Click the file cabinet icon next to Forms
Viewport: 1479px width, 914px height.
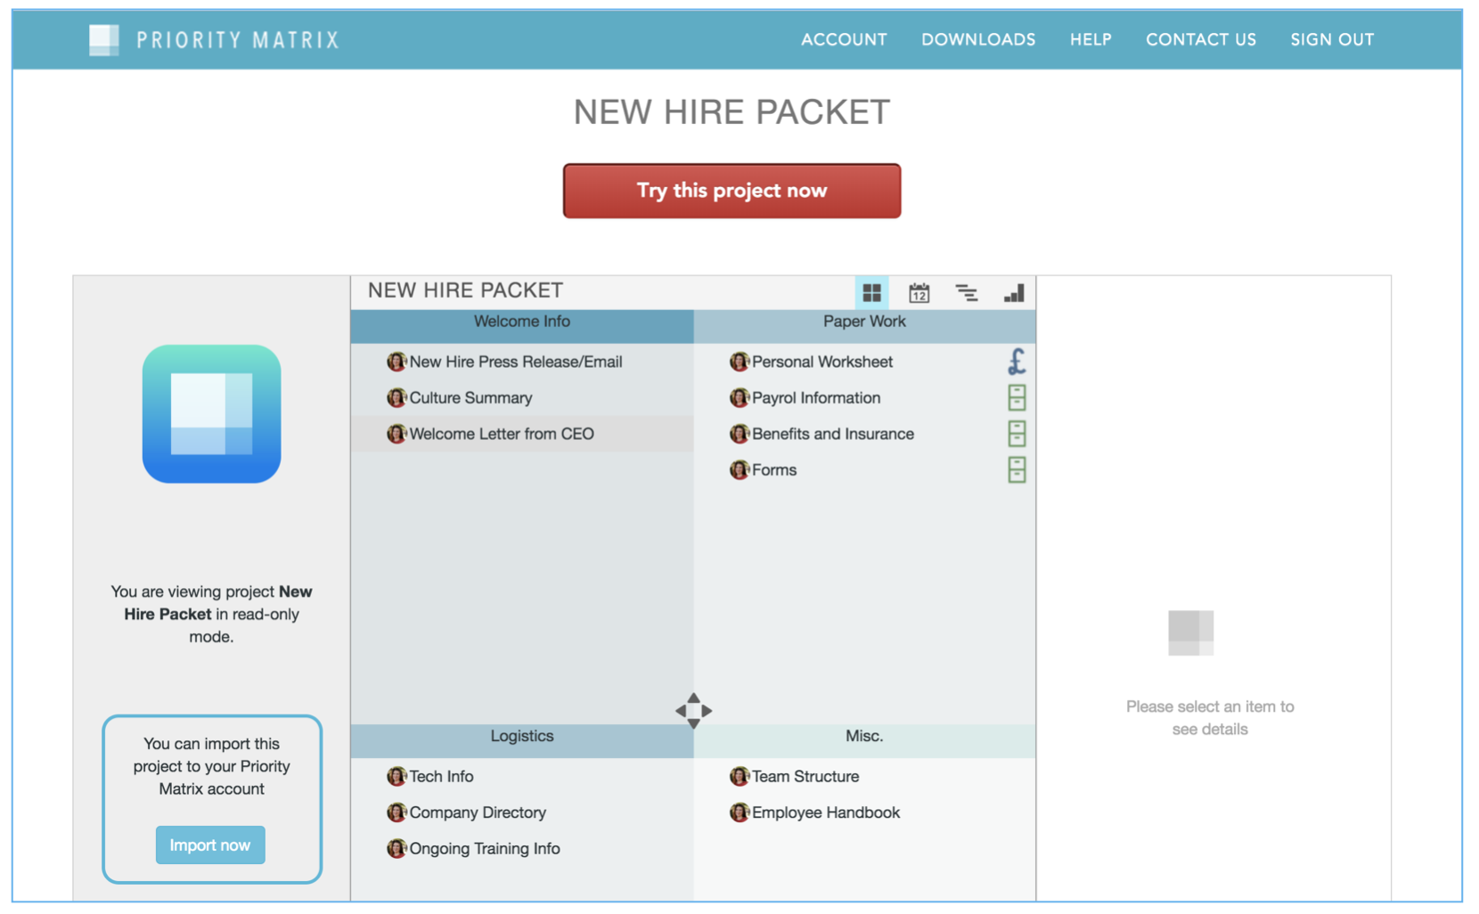(x=1017, y=469)
